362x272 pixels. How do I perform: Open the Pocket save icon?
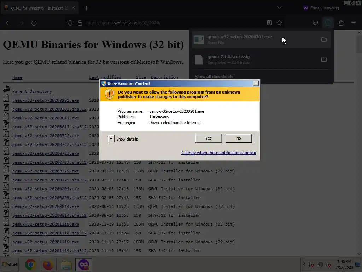coord(315,23)
